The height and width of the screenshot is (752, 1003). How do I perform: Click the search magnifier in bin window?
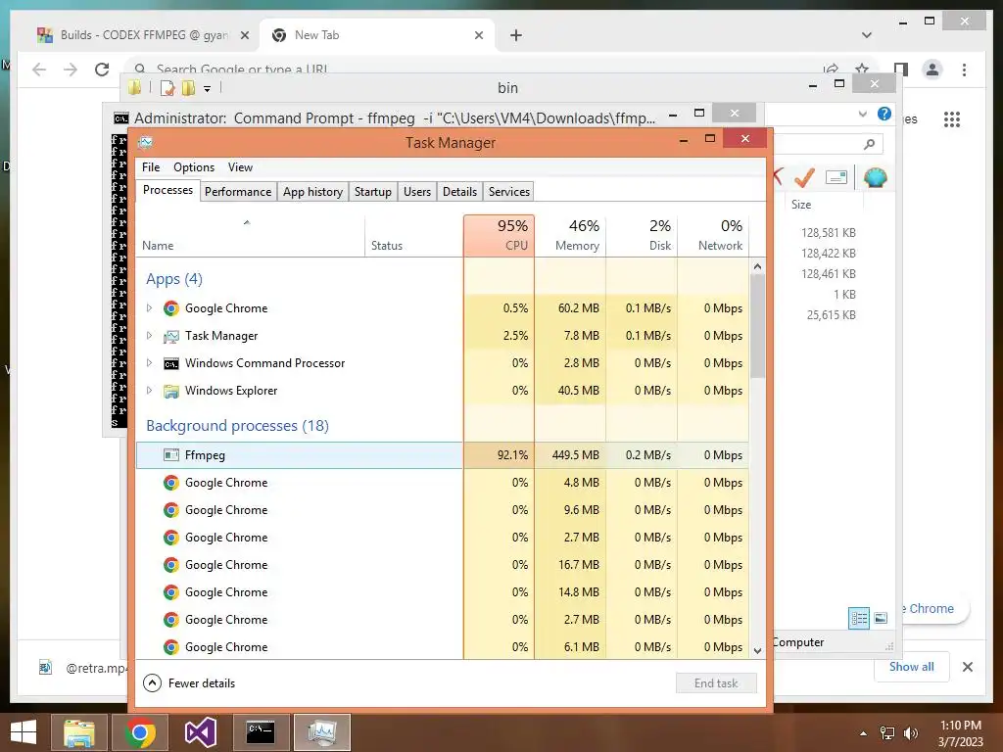[869, 145]
